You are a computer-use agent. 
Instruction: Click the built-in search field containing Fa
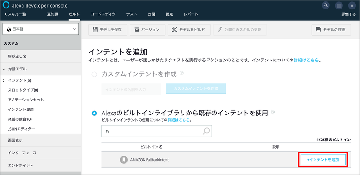[157, 131]
